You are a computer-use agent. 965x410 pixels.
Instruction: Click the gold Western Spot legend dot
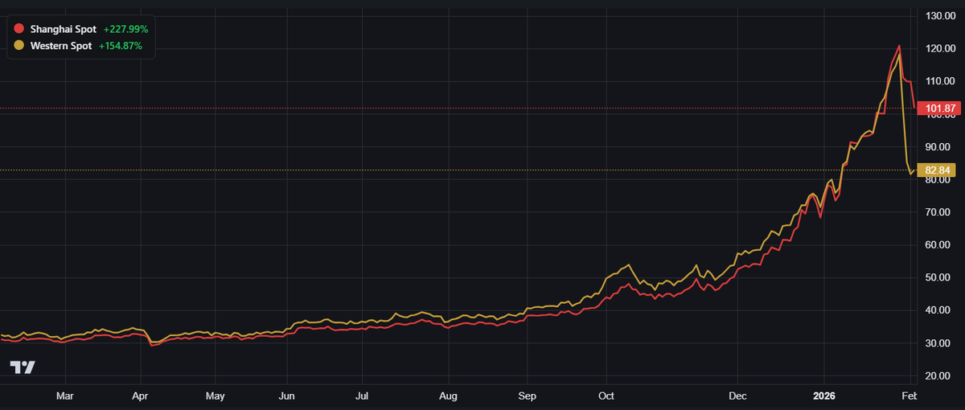pyautogui.click(x=19, y=46)
